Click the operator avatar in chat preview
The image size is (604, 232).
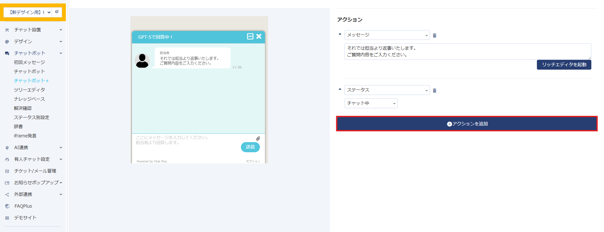click(142, 60)
